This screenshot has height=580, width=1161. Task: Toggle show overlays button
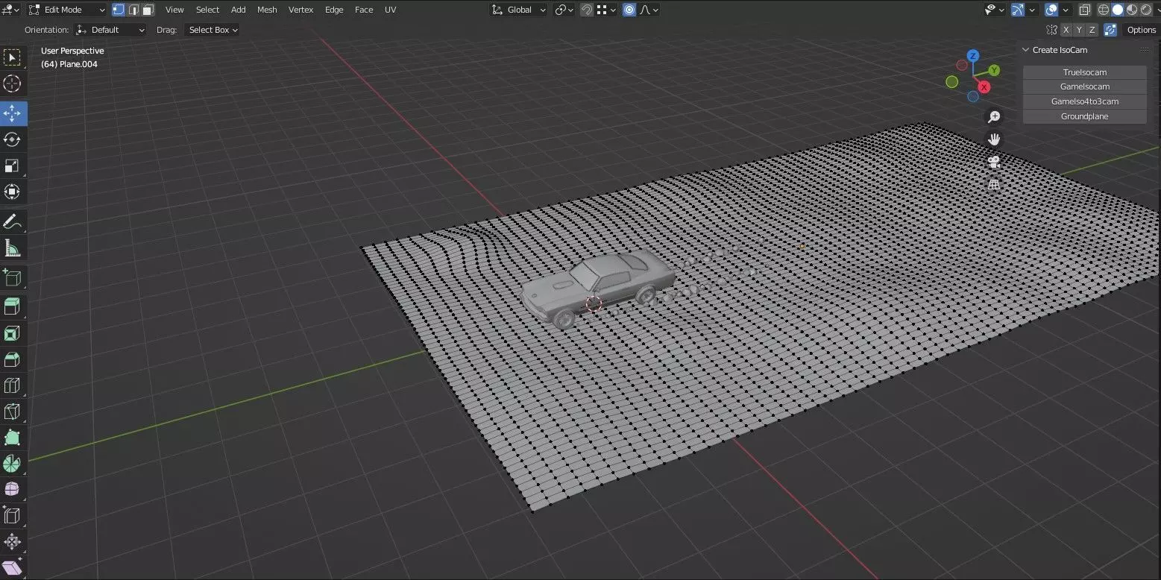pos(1051,10)
